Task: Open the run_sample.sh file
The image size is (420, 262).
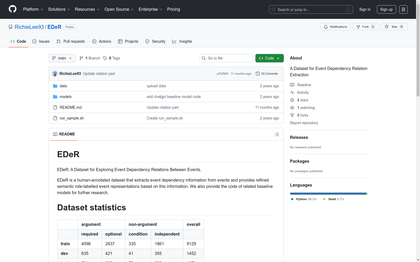Action: coord(72,118)
